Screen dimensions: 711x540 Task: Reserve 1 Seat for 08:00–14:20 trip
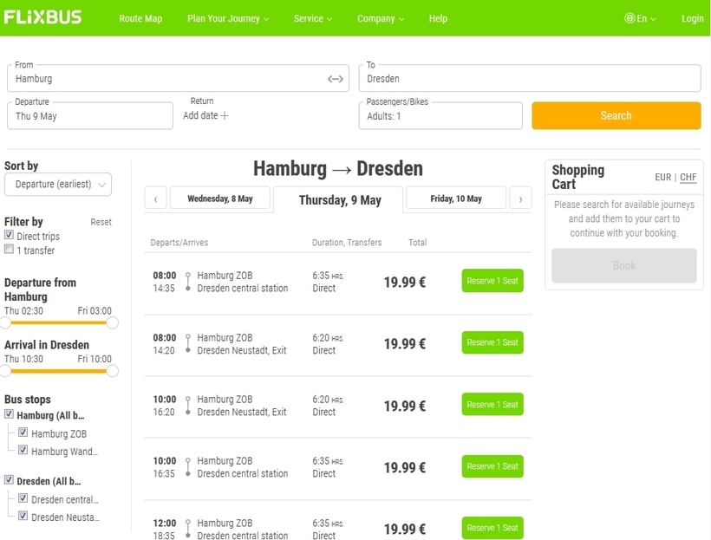tap(492, 342)
